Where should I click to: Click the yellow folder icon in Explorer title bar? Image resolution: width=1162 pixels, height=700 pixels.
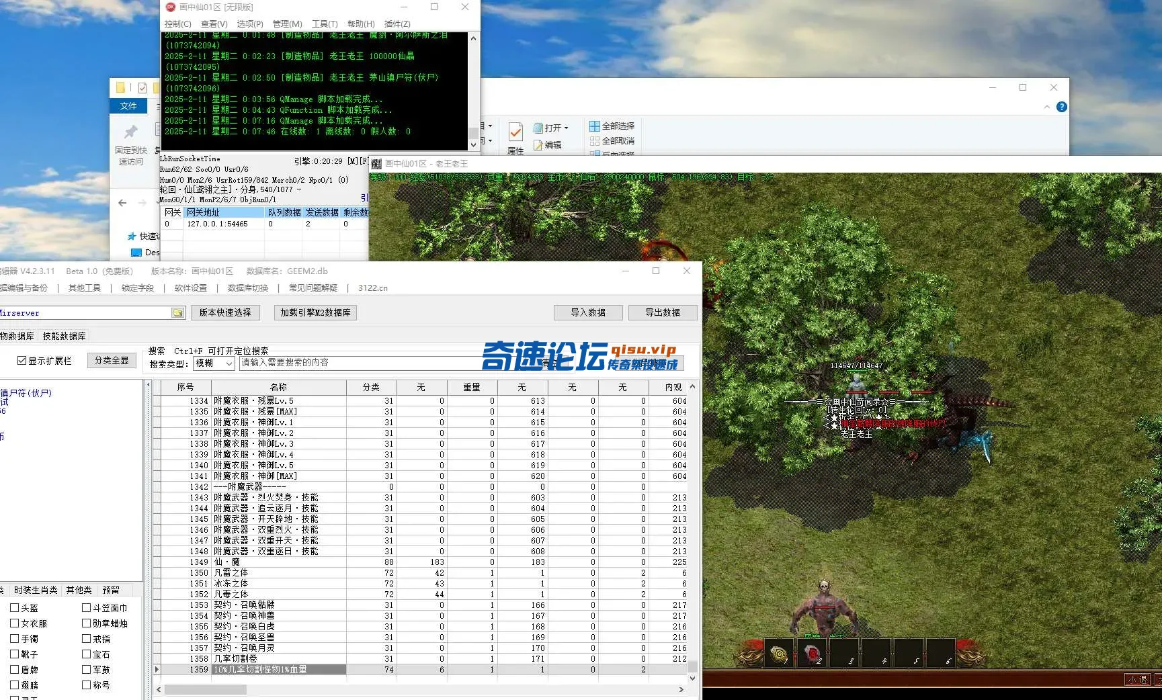click(120, 87)
